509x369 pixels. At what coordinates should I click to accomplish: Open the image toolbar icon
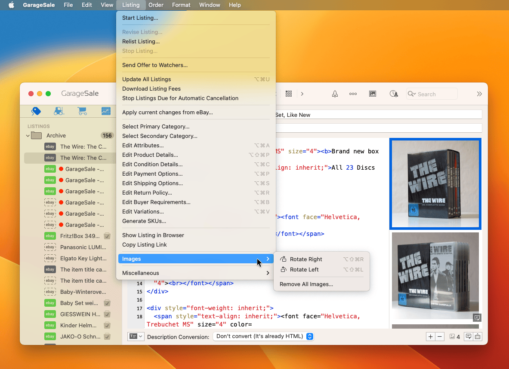coord(373,94)
